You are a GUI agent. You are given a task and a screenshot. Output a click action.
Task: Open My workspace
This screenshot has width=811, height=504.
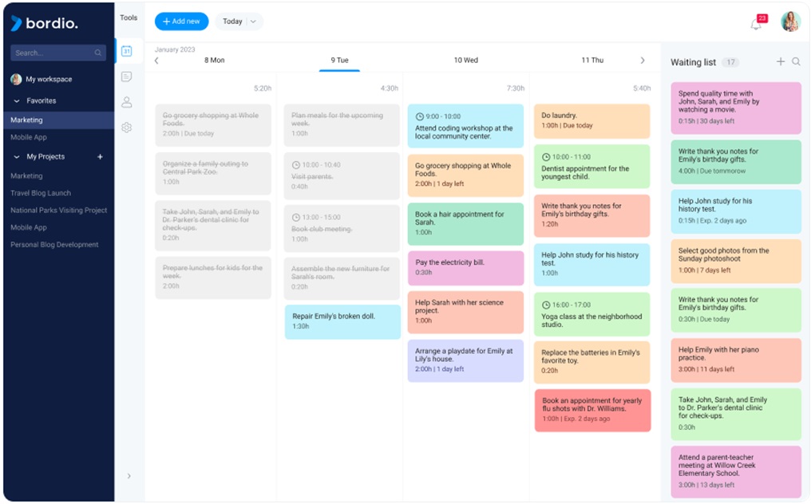pos(48,79)
